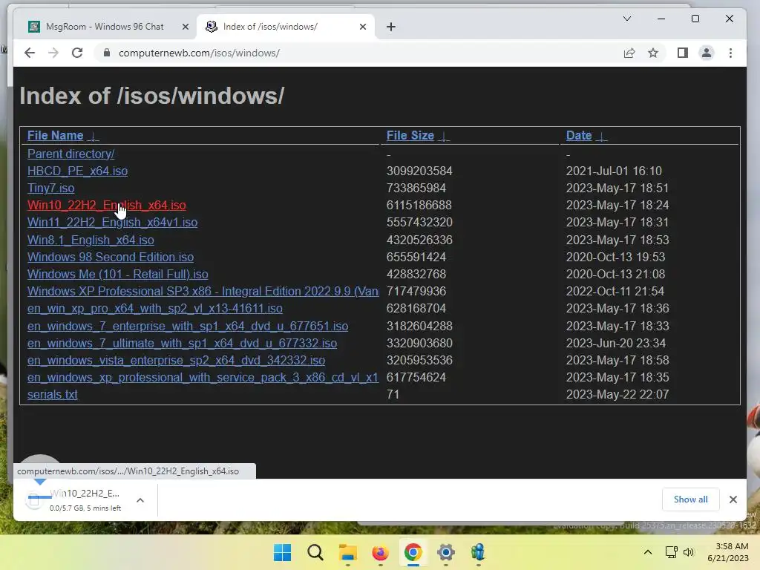Sort by File Name column
The width and height of the screenshot is (760, 570).
pos(62,136)
